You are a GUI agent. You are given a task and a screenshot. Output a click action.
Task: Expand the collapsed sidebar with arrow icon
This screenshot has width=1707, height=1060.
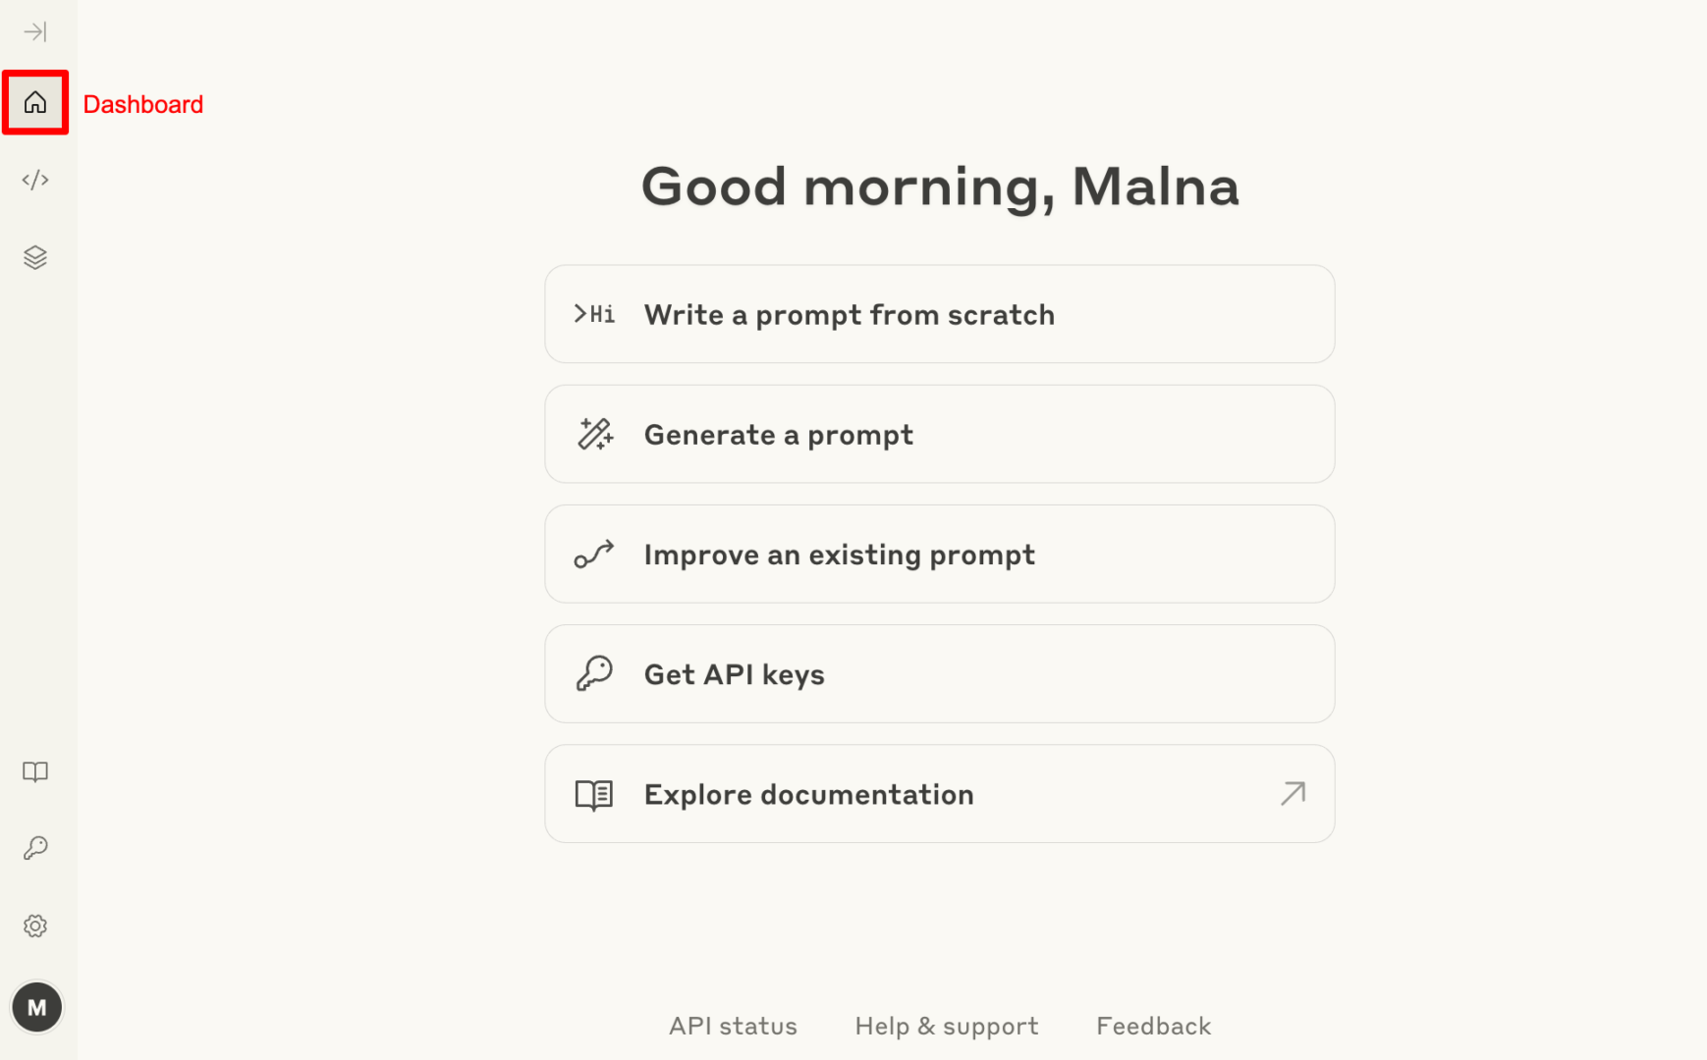pyautogui.click(x=35, y=32)
